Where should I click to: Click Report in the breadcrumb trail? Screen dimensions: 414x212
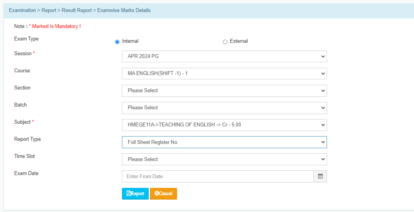(49, 11)
